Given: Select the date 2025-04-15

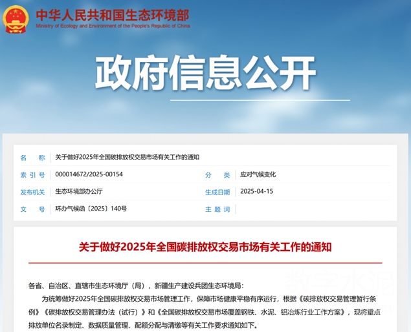Looking at the screenshot, I should 257,192.
